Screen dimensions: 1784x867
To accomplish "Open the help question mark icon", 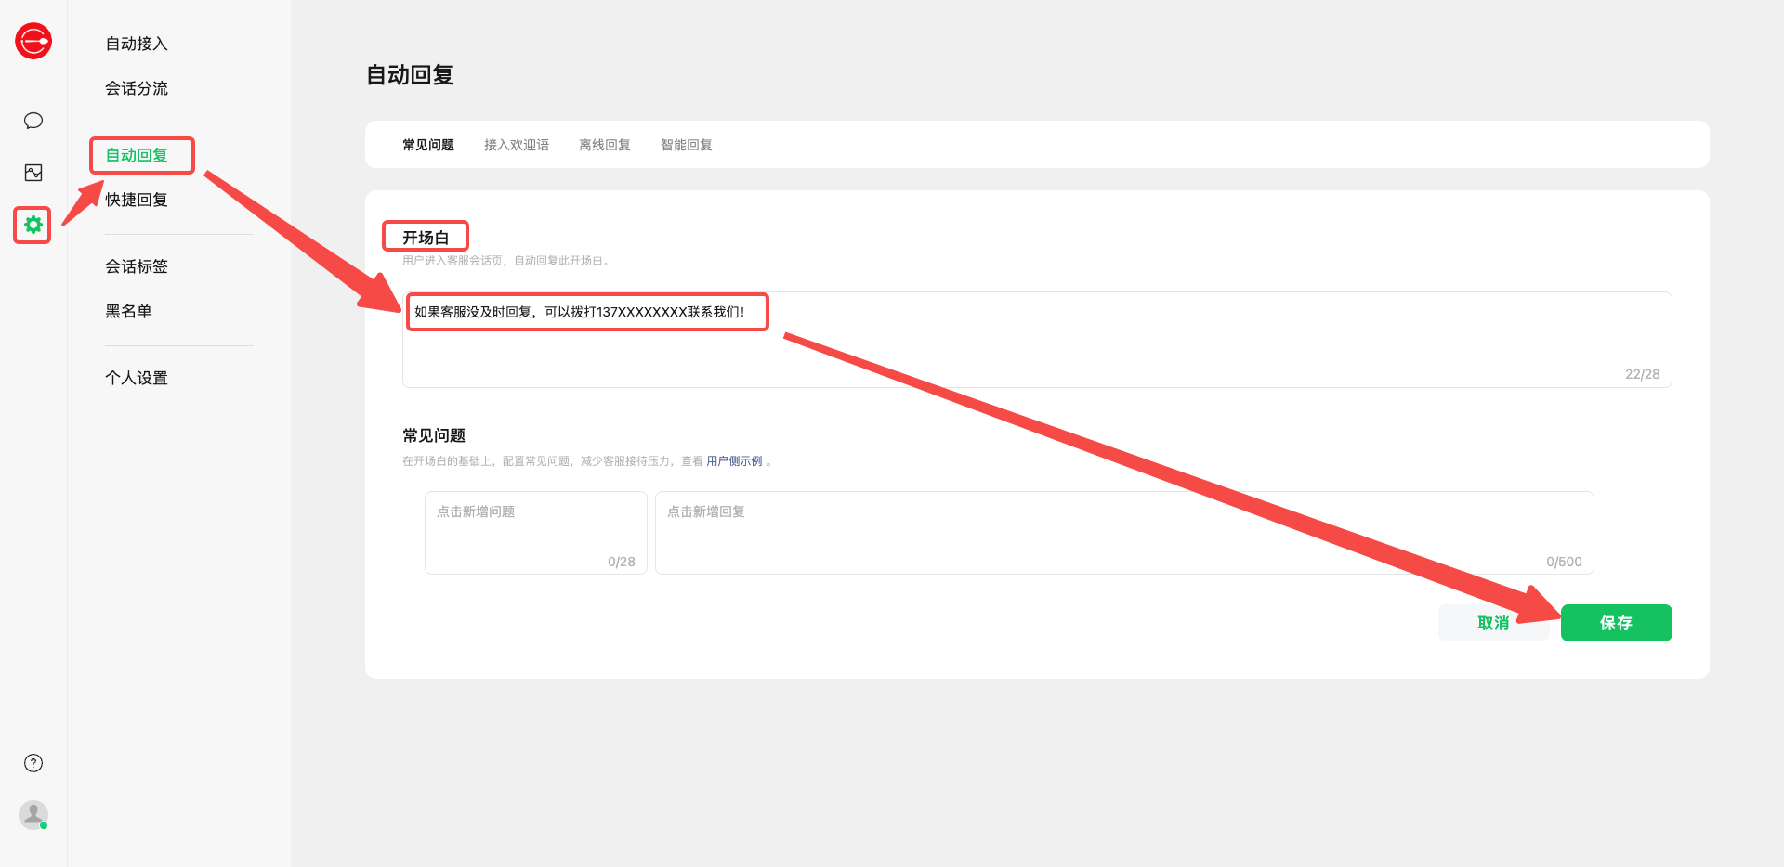I will [33, 763].
